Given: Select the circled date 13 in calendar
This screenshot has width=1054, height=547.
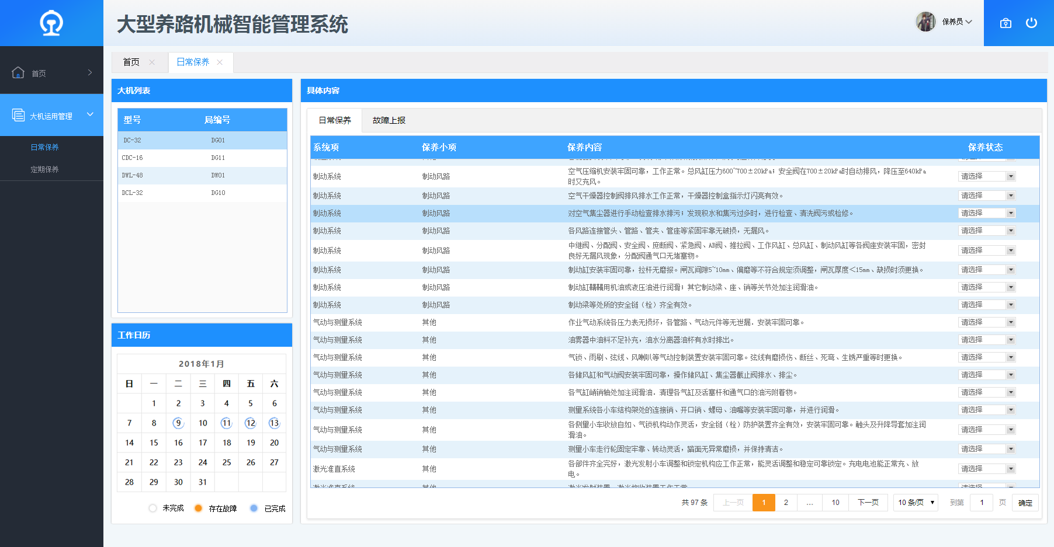Looking at the screenshot, I should pyautogui.click(x=274, y=423).
